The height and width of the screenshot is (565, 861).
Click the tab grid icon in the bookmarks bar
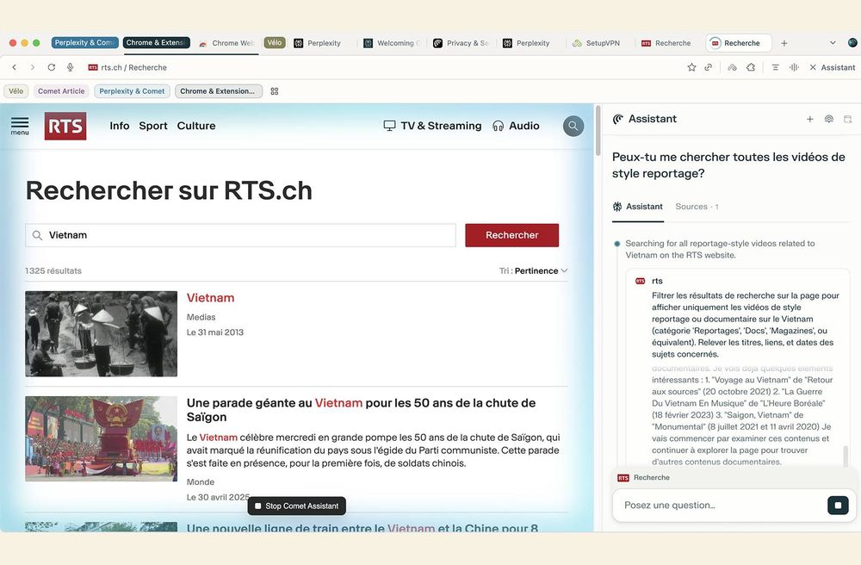(x=275, y=91)
